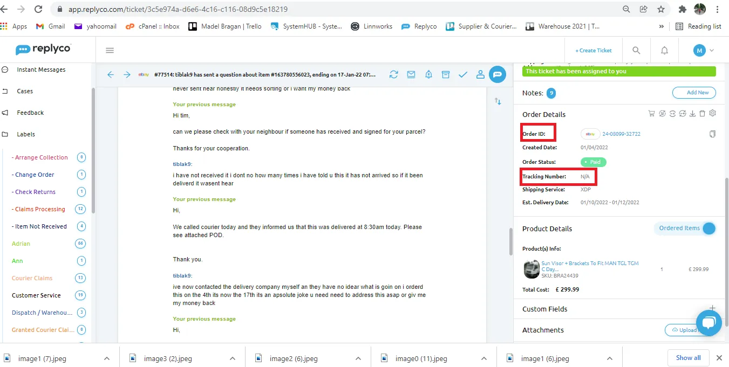The width and height of the screenshot is (729, 367).
Task: Open Cases in sidebar
Action: [x=25, y=91]
